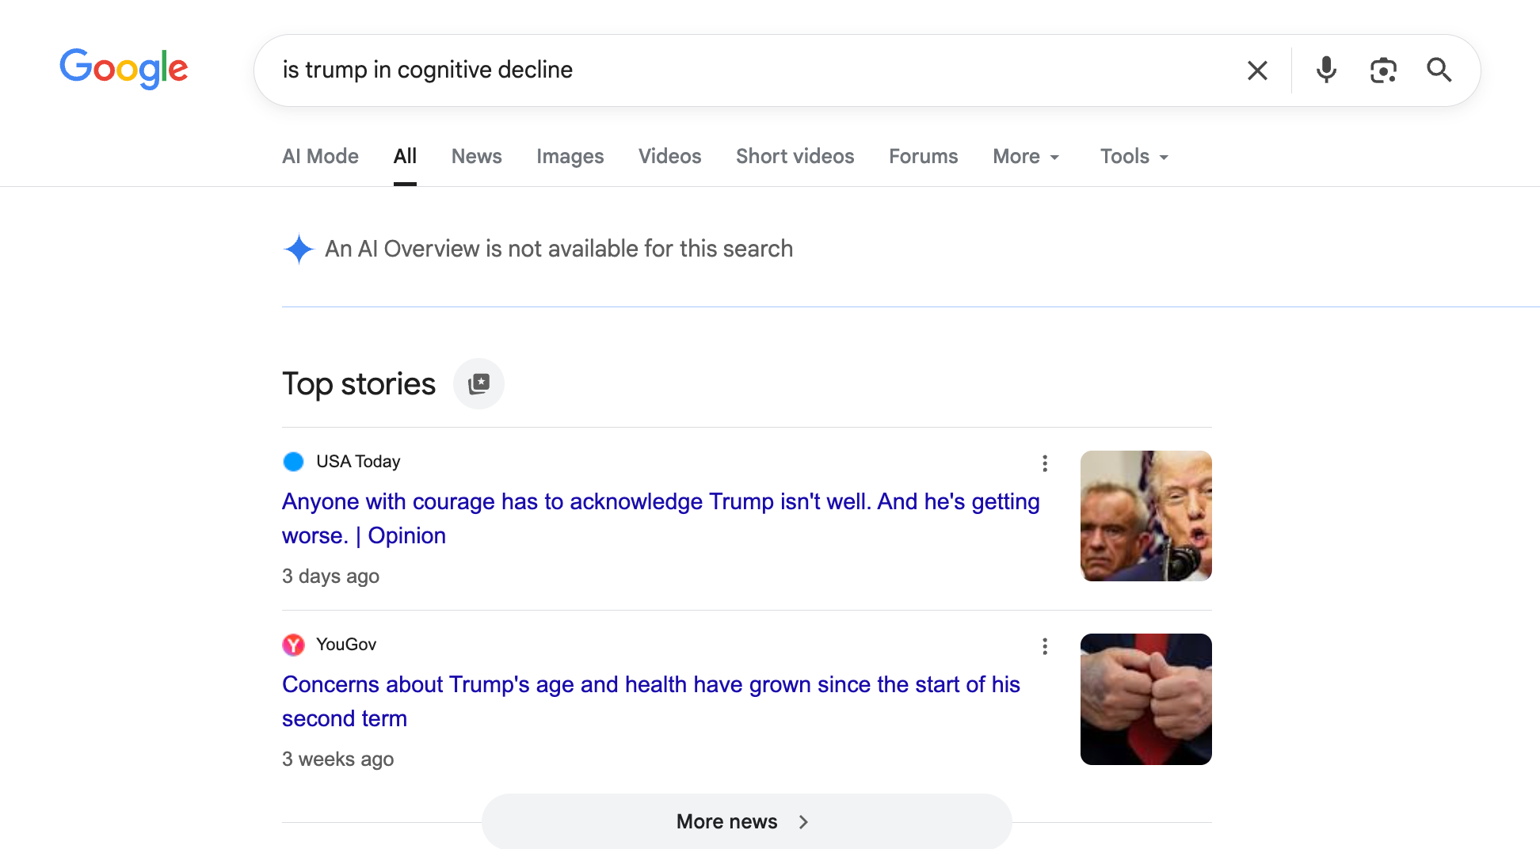Start voice search with microphone icon
The image size is (1540, 849).
(1326, 70)
